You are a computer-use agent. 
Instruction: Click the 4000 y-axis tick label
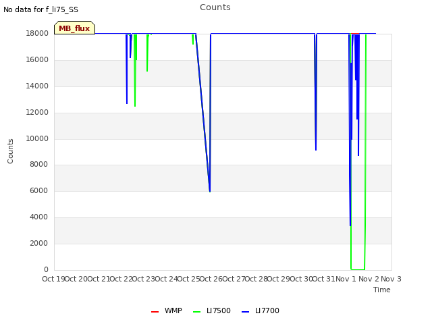point(39,217)
